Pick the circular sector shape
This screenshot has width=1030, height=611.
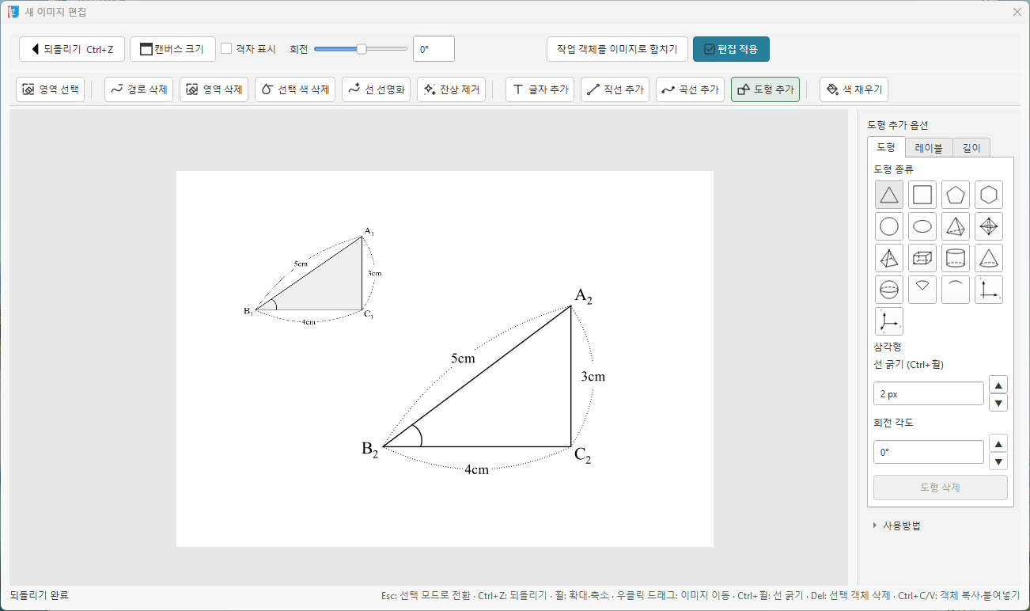point(922,290)
